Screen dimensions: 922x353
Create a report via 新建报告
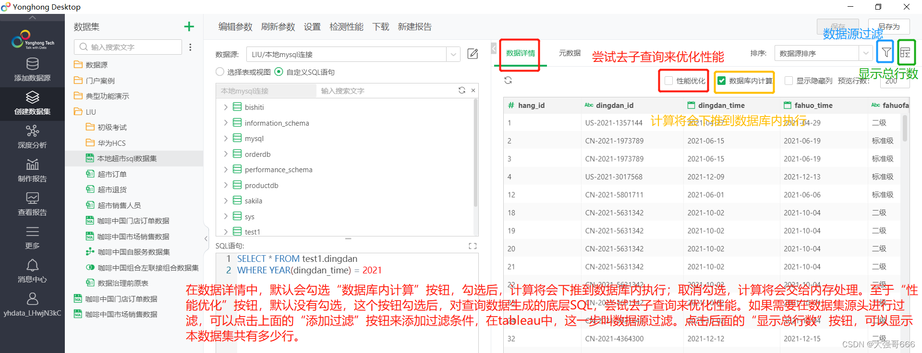[414, 27]
